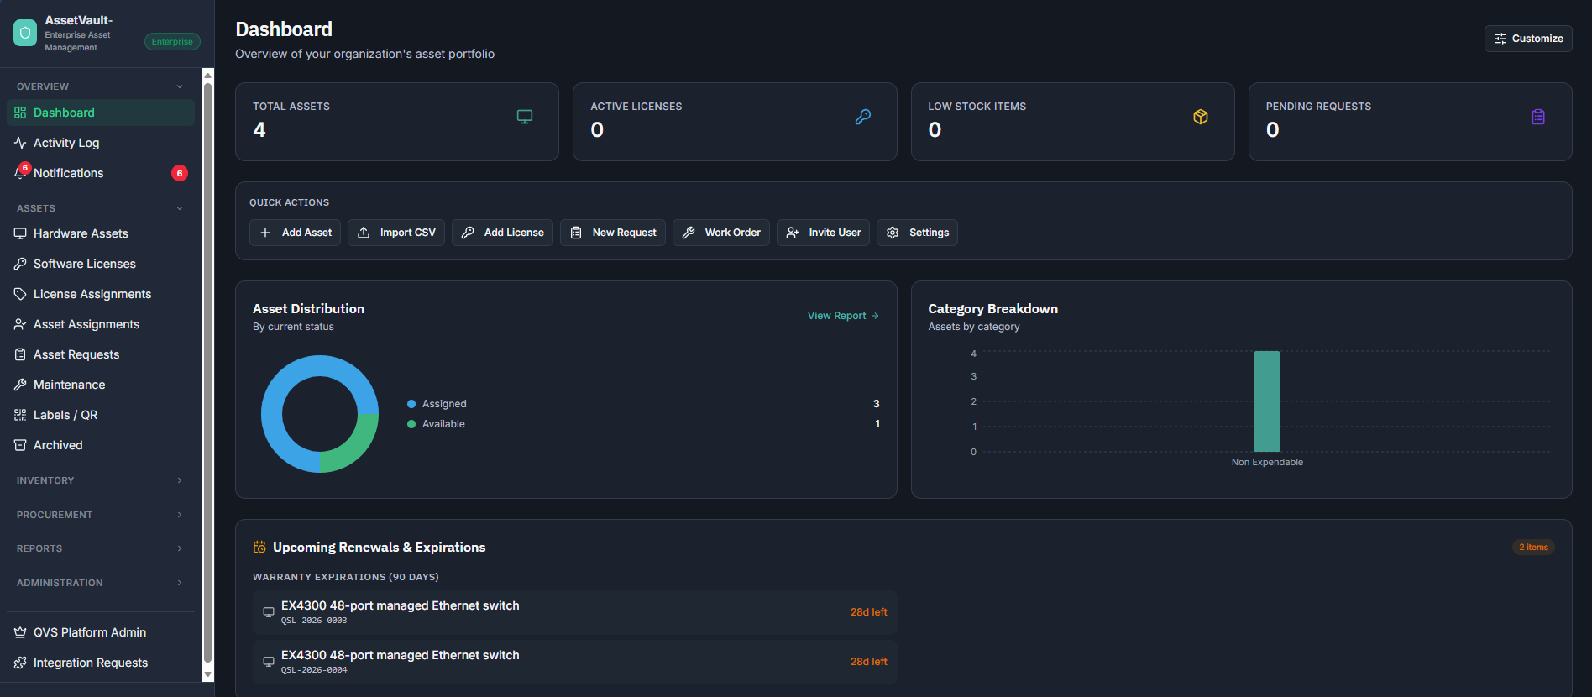Follow the View Report link
Screen dimensions: 1592x697
pos(843,316)
